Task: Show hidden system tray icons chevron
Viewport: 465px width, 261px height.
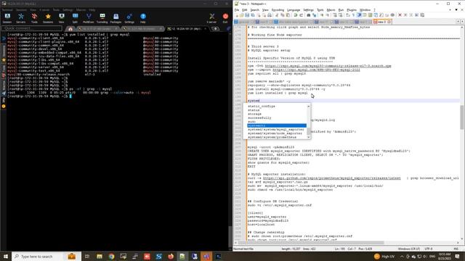Action: [x=402, y=257]
